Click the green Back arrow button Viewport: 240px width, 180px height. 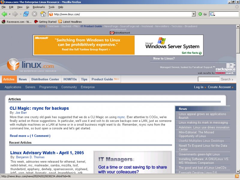tap(4, 14)
